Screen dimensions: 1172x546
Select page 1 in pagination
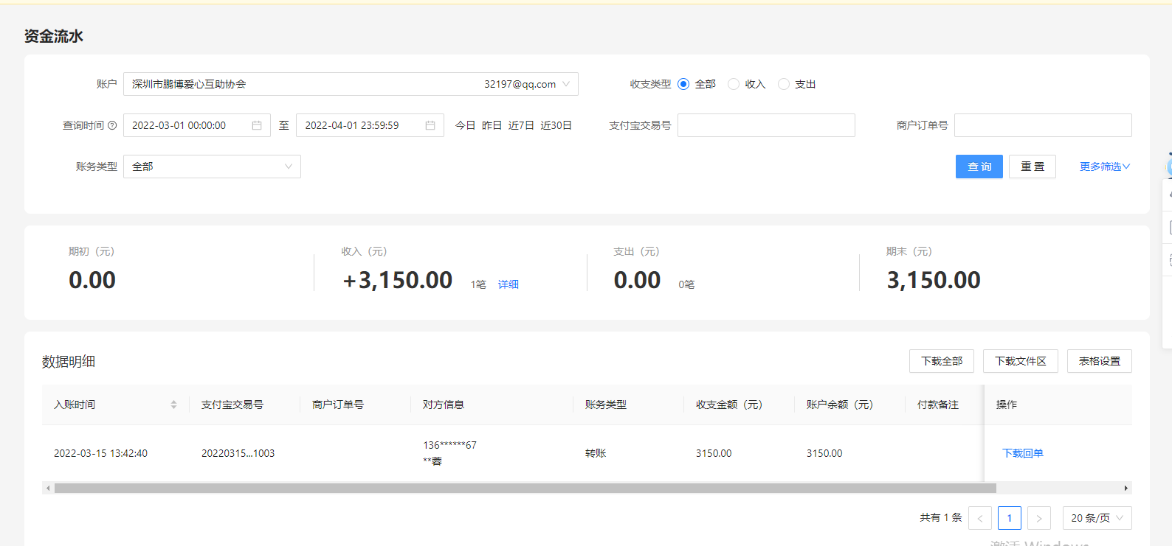click(x=1010, y=518)
